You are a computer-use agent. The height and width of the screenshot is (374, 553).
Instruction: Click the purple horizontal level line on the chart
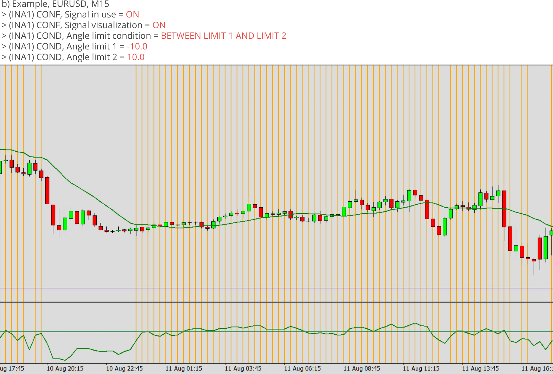tap(276, 288)
